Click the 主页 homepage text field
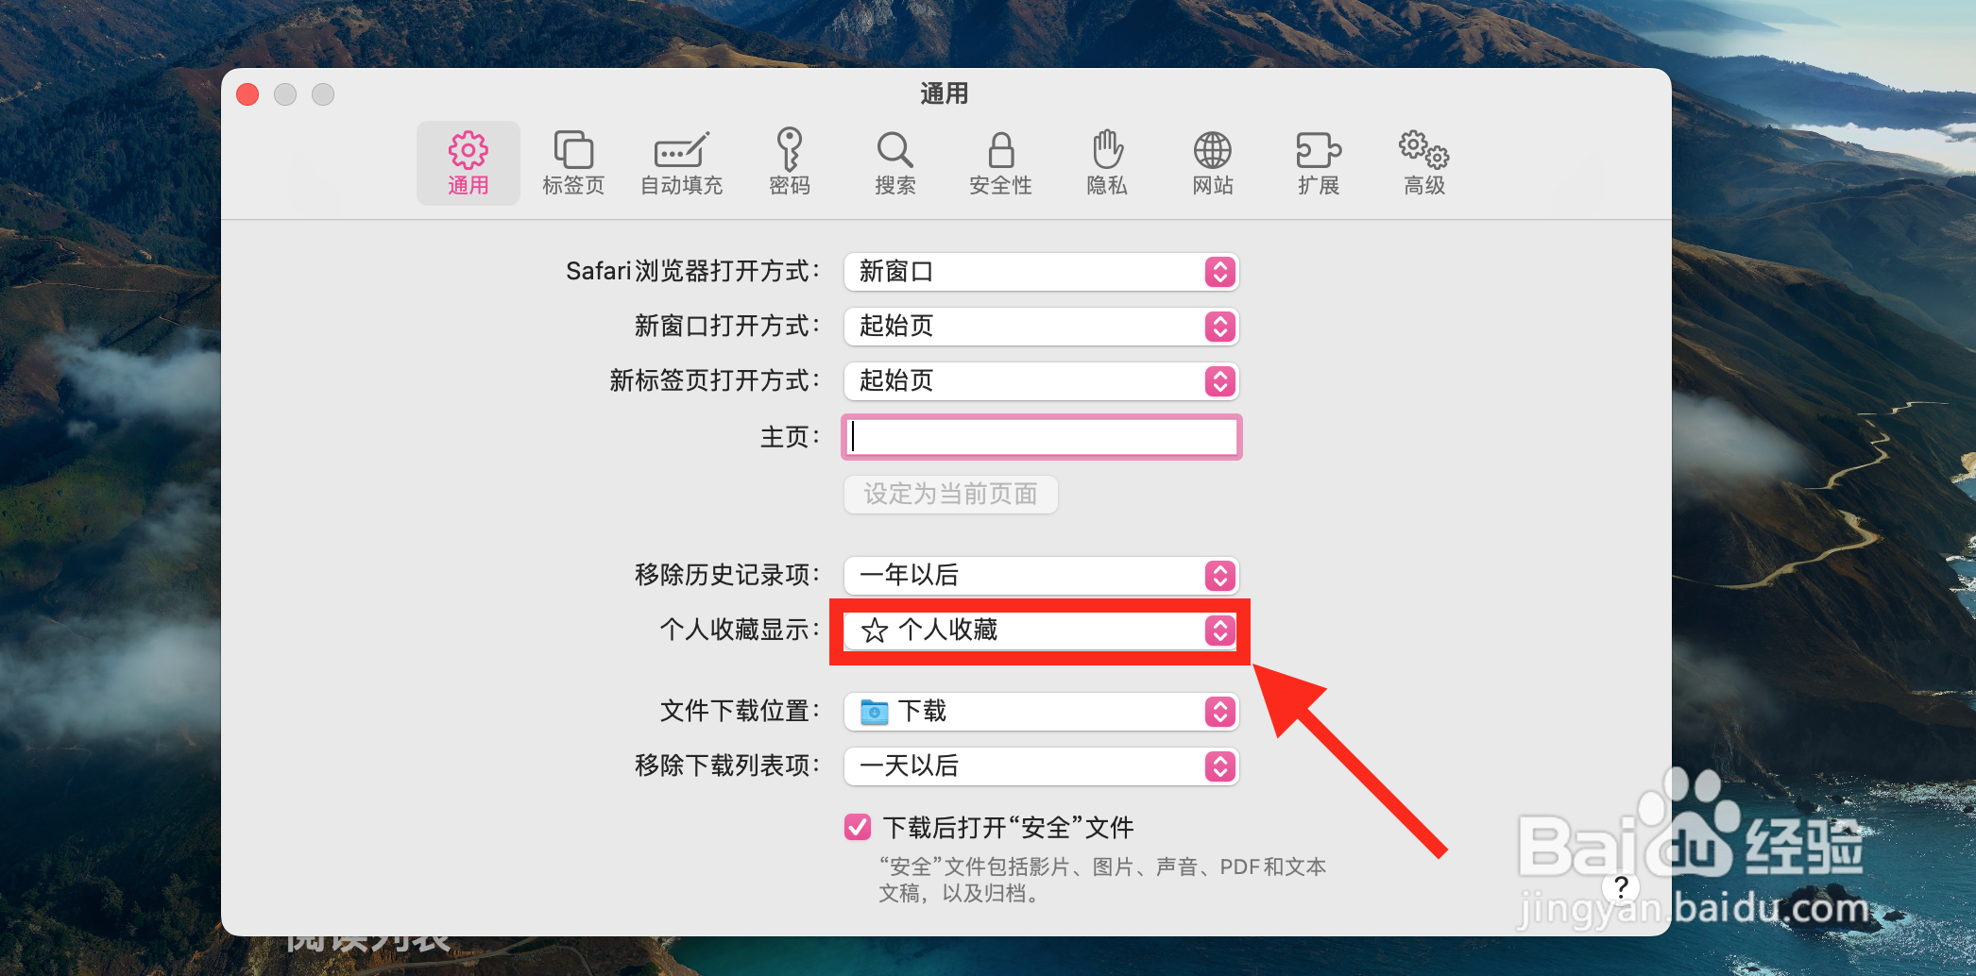 1041,437
